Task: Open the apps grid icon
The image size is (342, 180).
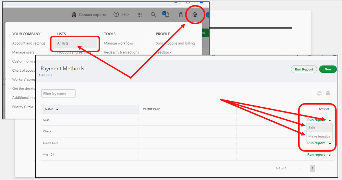Action: pos(139,15)
